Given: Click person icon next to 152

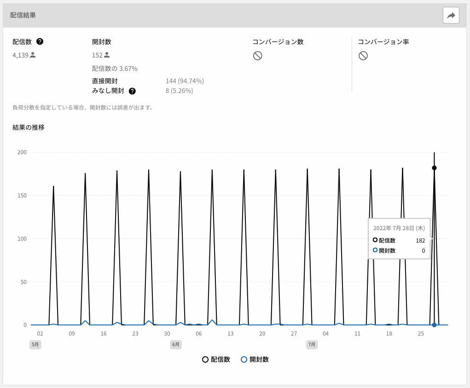Looking at the screenshot, I should coord(107,55).
